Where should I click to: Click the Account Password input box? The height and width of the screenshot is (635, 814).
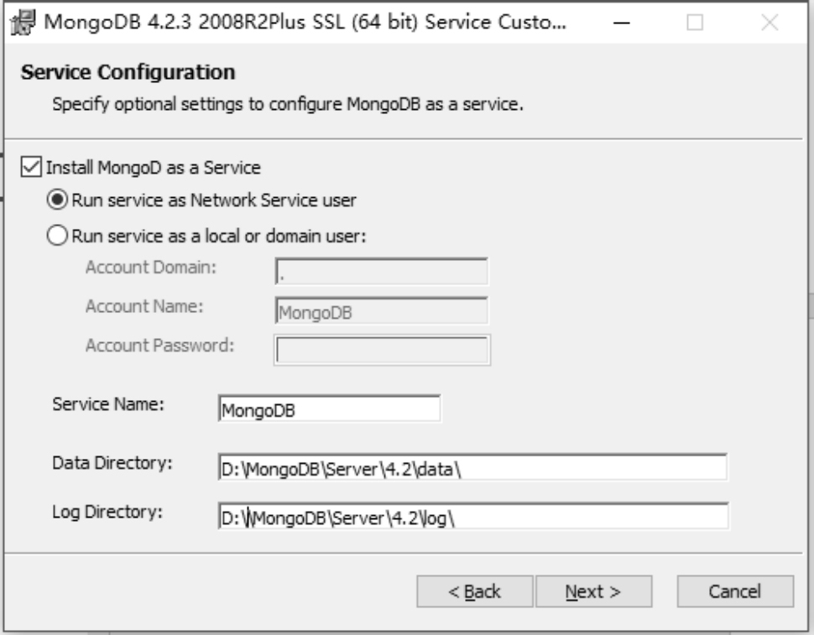tap(382, 349)
